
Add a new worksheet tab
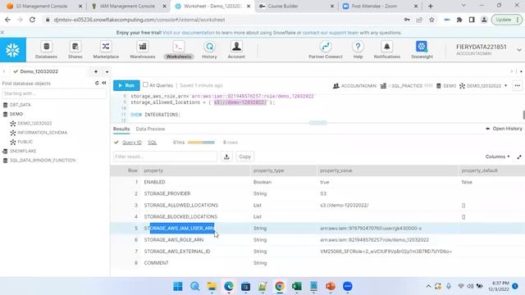coord(96,71)
